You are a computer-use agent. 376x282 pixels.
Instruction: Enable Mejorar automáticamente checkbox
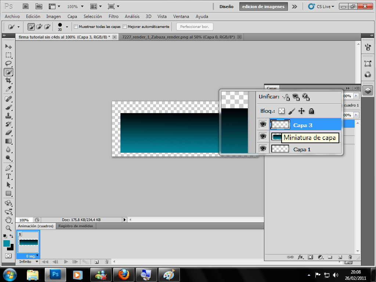125,26
